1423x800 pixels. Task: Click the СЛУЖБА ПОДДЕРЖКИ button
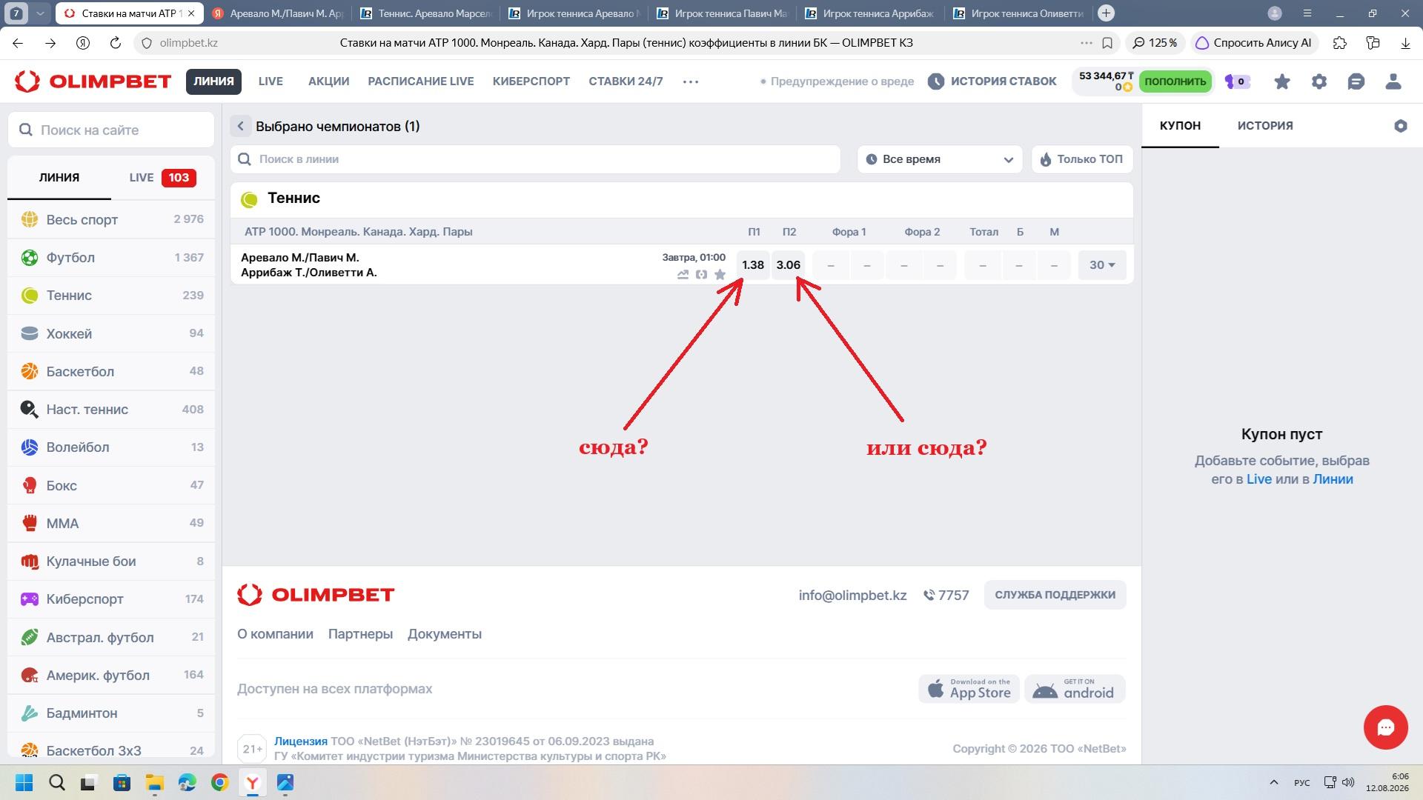(x=1055, y=595)
